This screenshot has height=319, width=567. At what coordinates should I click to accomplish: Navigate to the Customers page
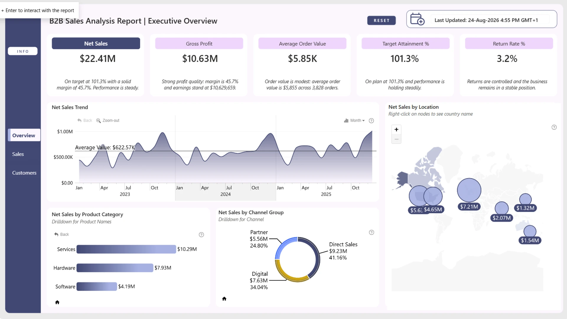coord(24,173)
